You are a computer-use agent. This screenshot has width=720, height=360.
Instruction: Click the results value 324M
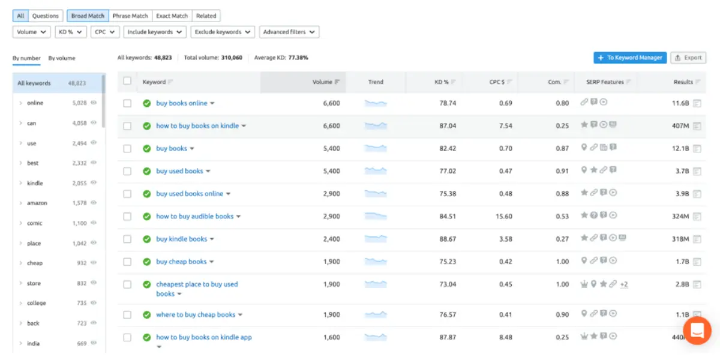680,216
